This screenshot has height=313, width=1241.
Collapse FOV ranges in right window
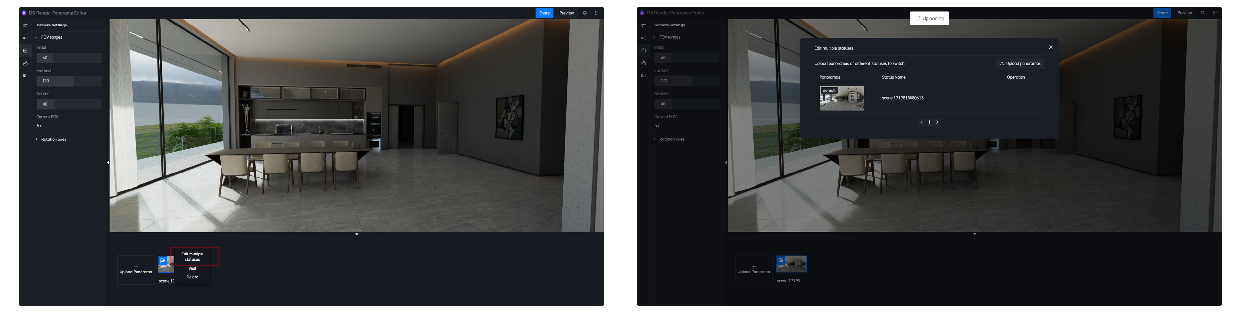point(654,37)
